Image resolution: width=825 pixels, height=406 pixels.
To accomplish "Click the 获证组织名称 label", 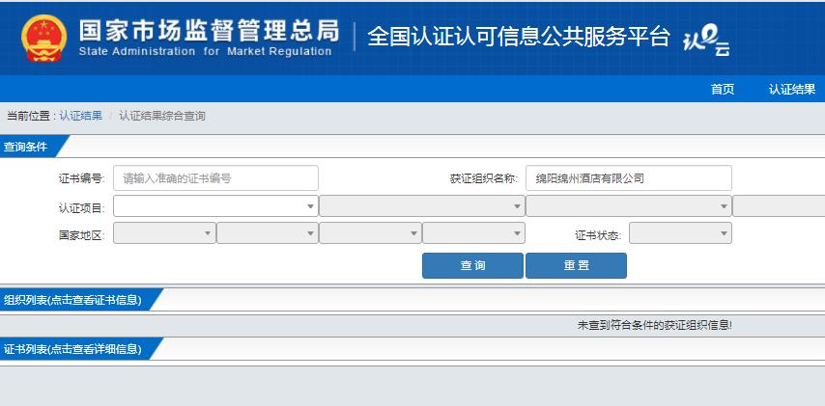I will (484, 178).
